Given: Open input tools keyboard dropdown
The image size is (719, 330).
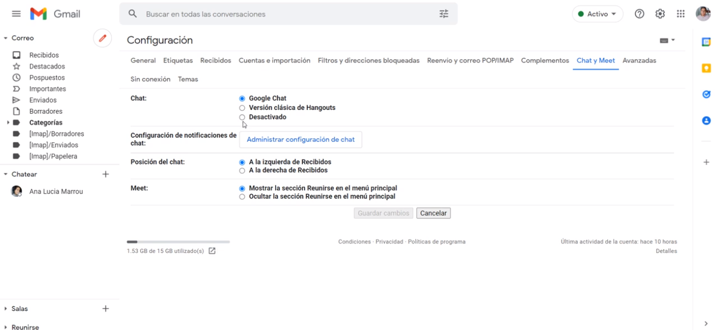Looking at the screenshot, I should tap(667, 40).
